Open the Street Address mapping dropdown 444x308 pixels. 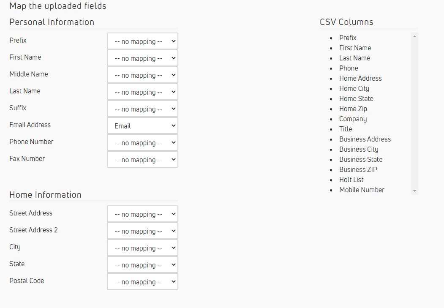coord(142,214)
